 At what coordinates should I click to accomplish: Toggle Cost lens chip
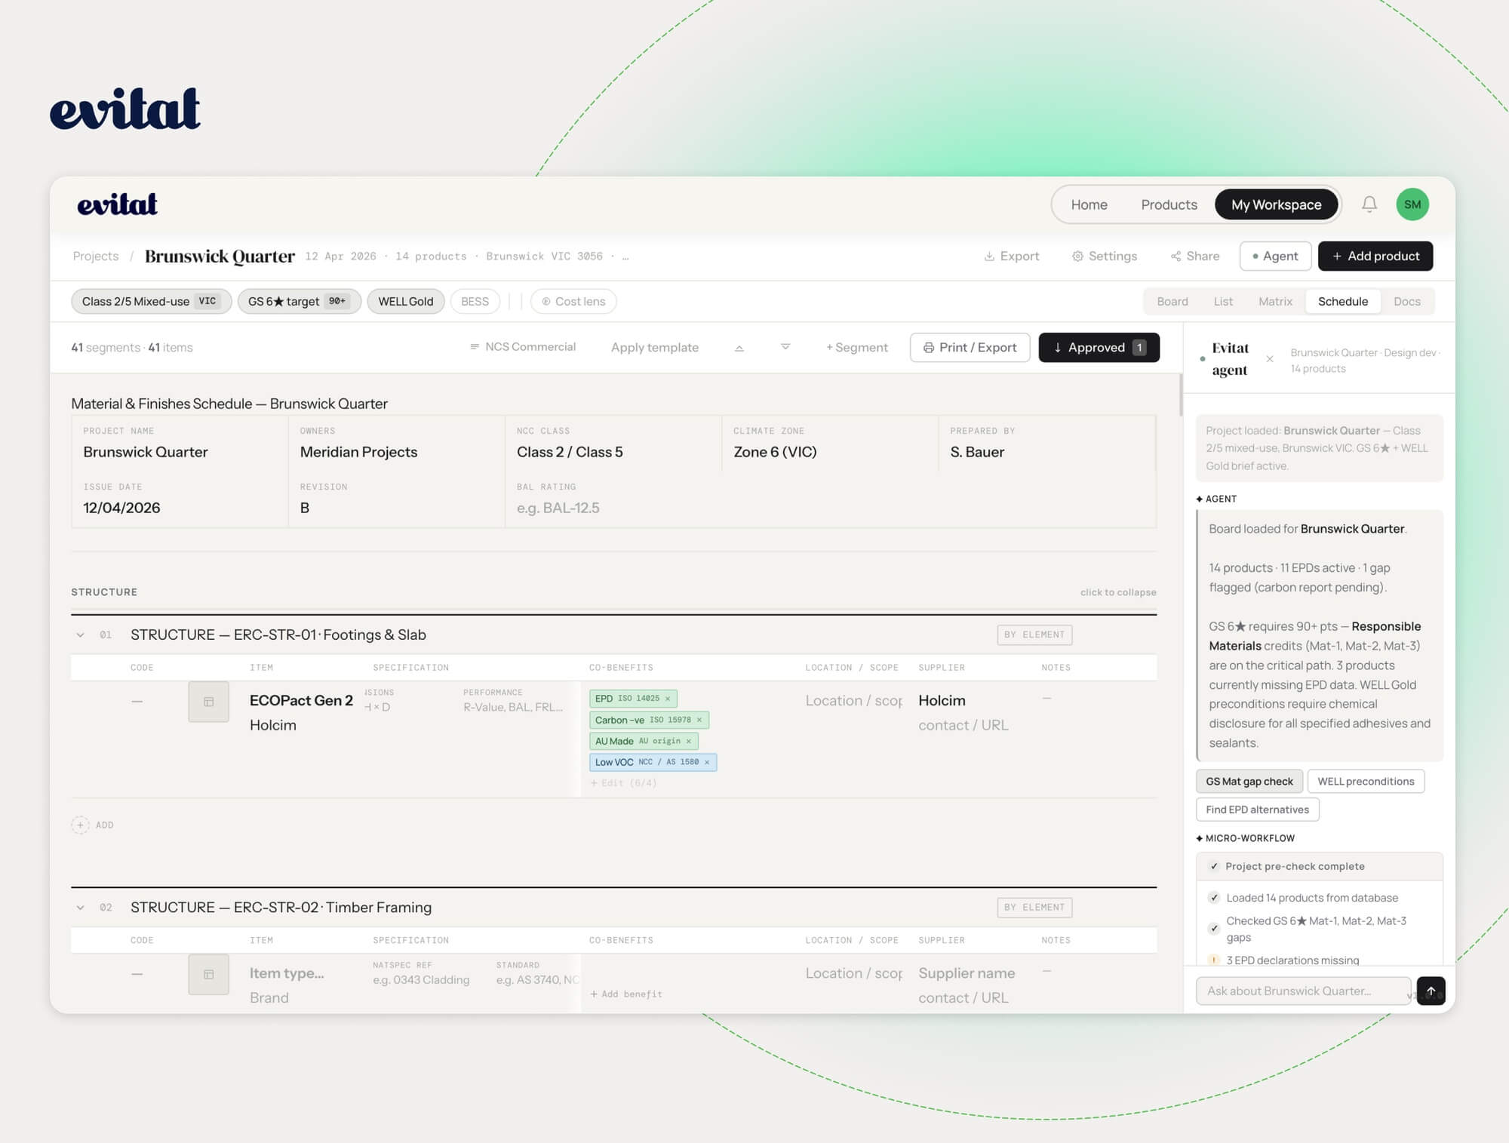coord(573,301)
